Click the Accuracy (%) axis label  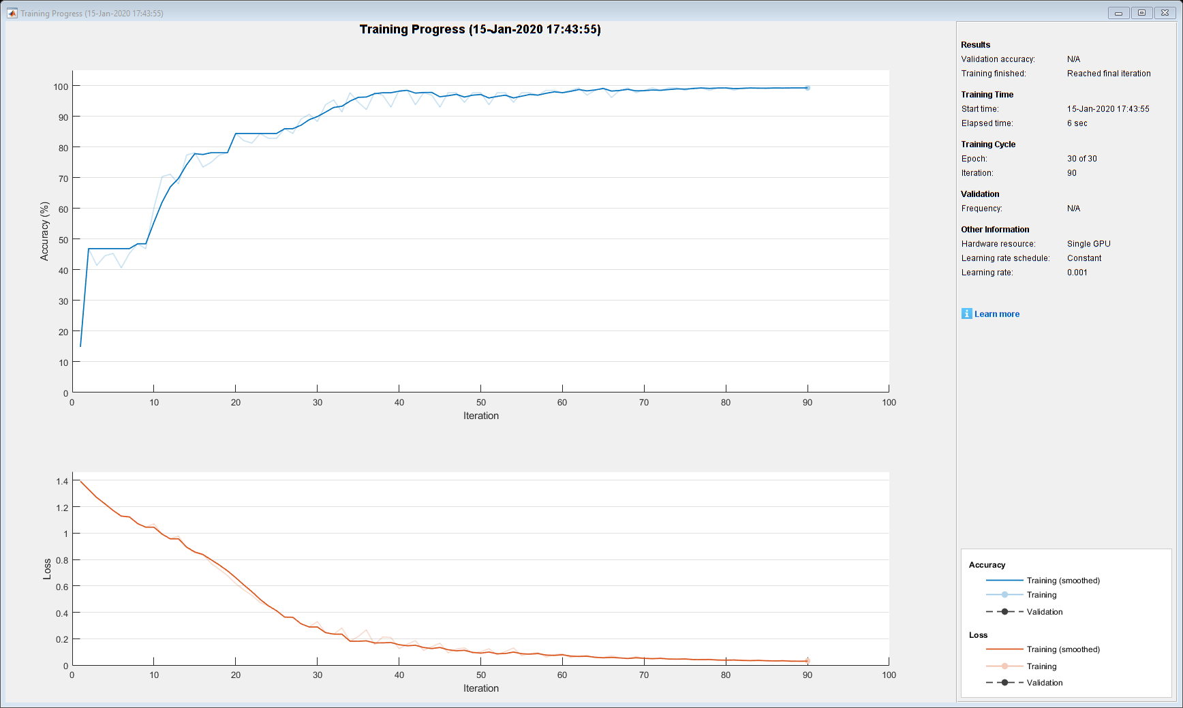tap(45, 231)
